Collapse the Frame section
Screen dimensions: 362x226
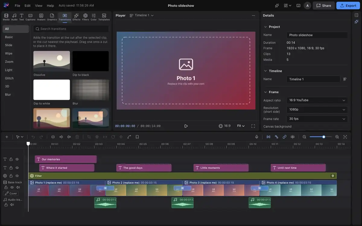click(x=265, y=92)
